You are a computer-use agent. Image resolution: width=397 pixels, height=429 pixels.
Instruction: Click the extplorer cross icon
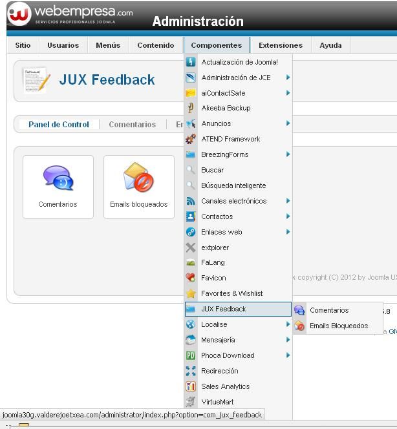[191, 247]
